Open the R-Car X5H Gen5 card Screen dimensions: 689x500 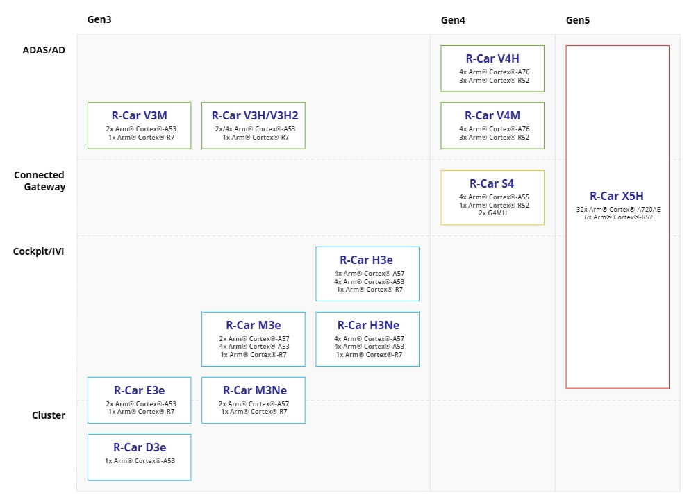point(617,217)
